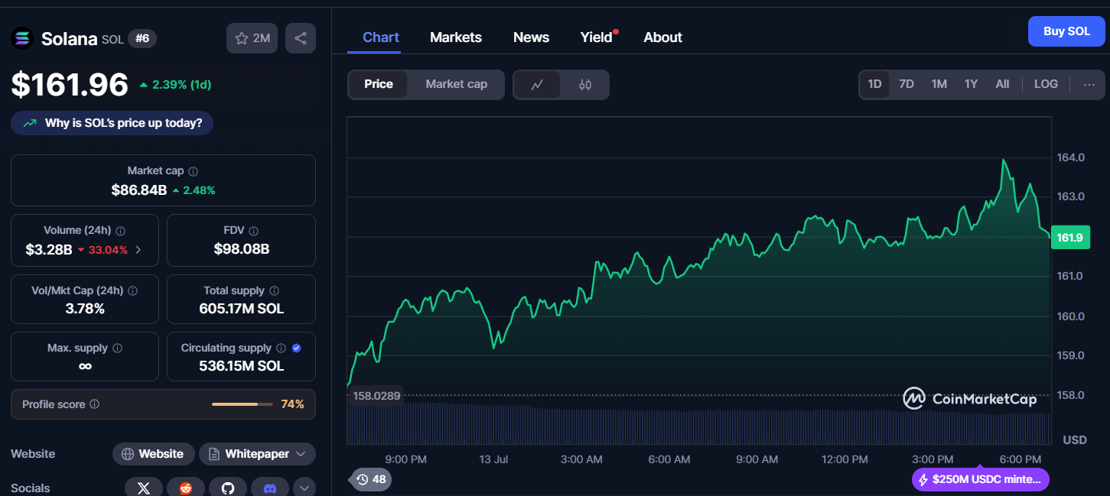Screen dimensions: 1110x496
Task: Go to the About tab
Action: pyautogui.click(x=662, y=37)
